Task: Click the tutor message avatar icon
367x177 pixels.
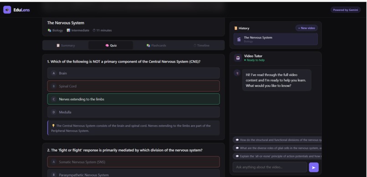Action: click(237, 73)
